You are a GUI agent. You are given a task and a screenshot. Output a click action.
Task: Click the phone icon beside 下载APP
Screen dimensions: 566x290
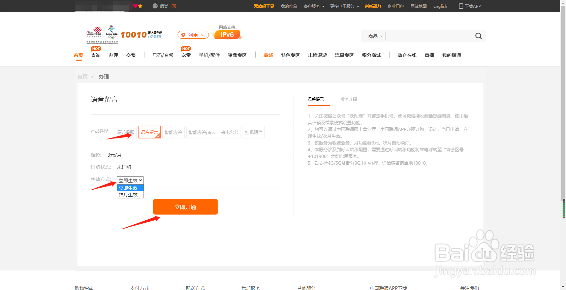coord(461,6)
